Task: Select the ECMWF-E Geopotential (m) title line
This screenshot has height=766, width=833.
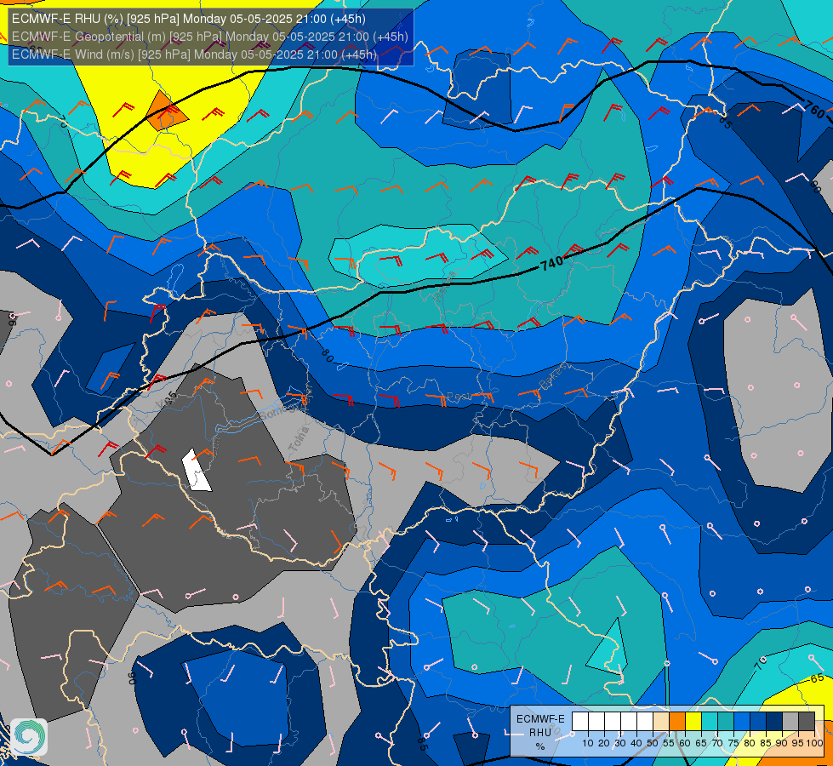Action: pyautogui.click(x=210, y=37)
